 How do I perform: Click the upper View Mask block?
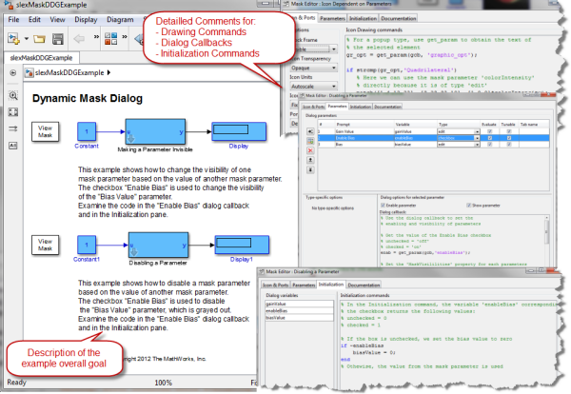click(x=45, y=131)
